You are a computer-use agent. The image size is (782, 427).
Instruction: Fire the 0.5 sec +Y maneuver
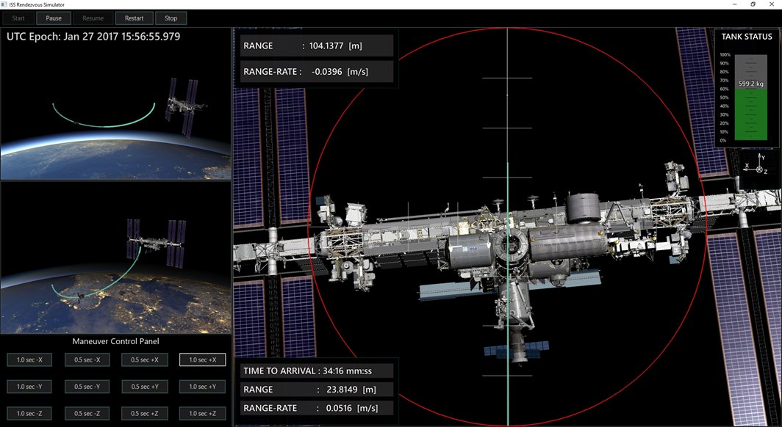click(x=145, y=387)
